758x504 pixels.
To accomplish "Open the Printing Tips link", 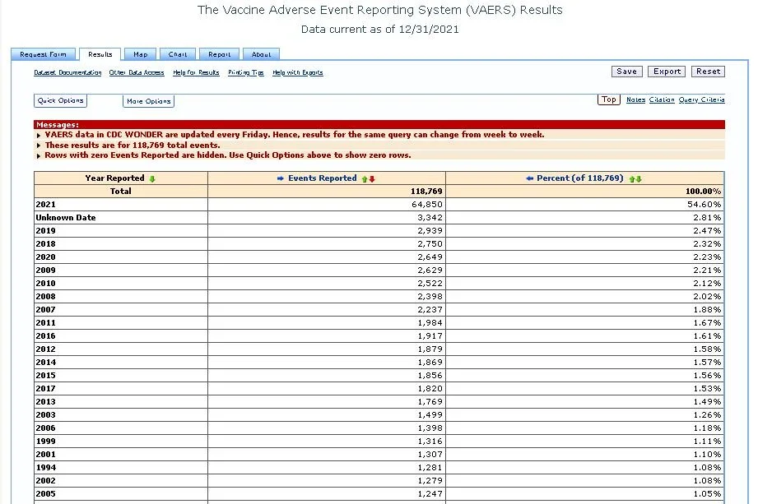I will 245,72.
